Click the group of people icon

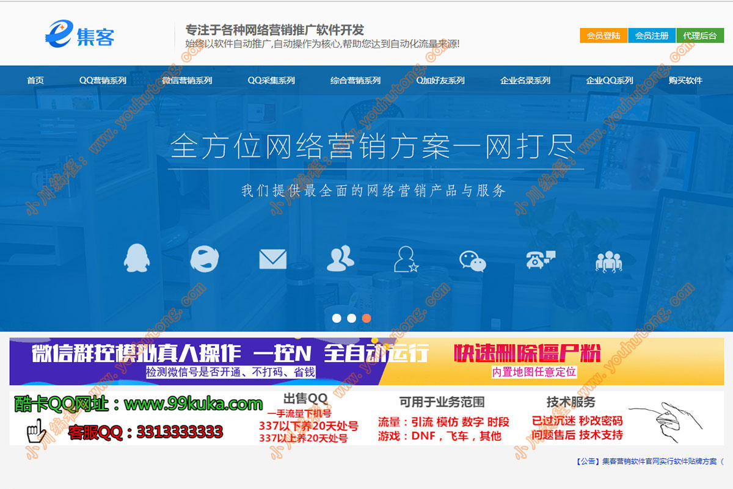(608, 261)
